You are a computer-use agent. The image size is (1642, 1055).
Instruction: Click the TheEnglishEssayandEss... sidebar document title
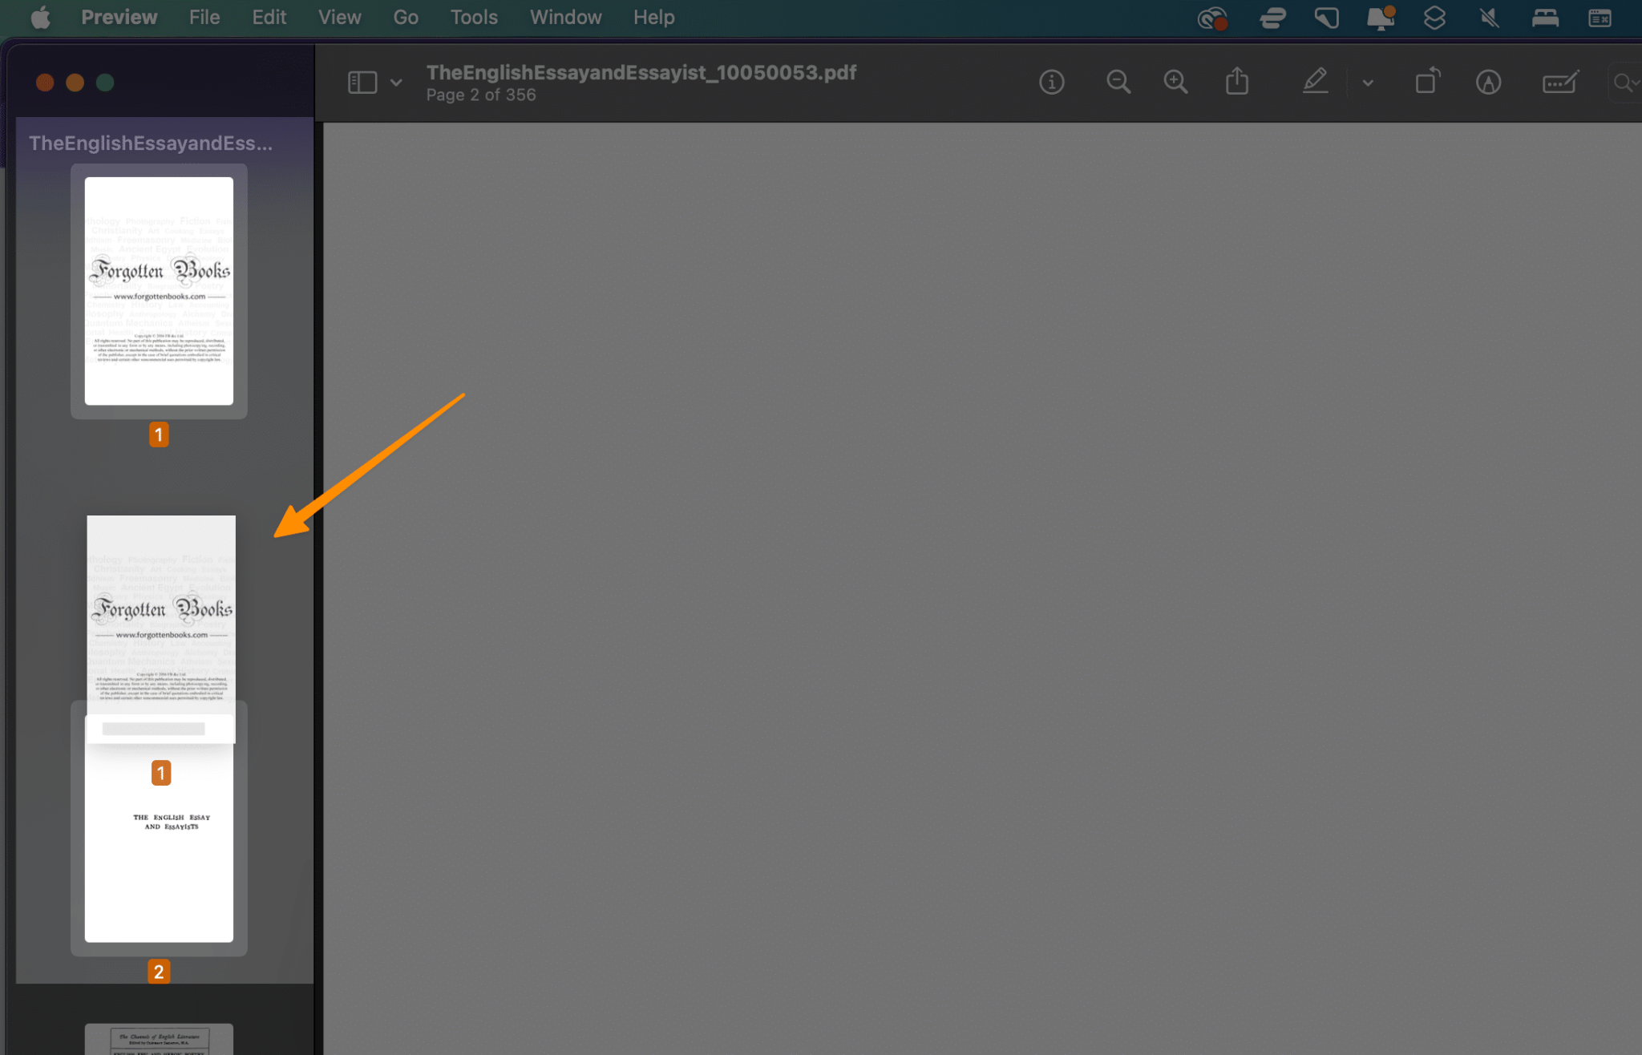tap(151, 143)
